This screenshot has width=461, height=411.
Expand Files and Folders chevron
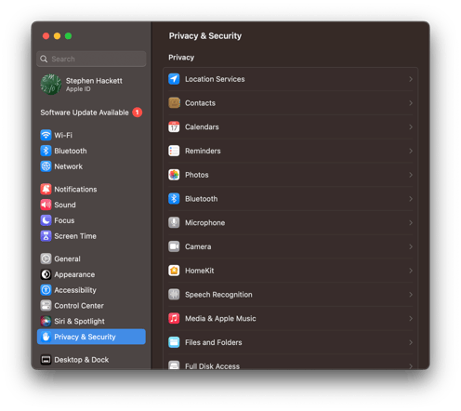click(x=411, y=342)
